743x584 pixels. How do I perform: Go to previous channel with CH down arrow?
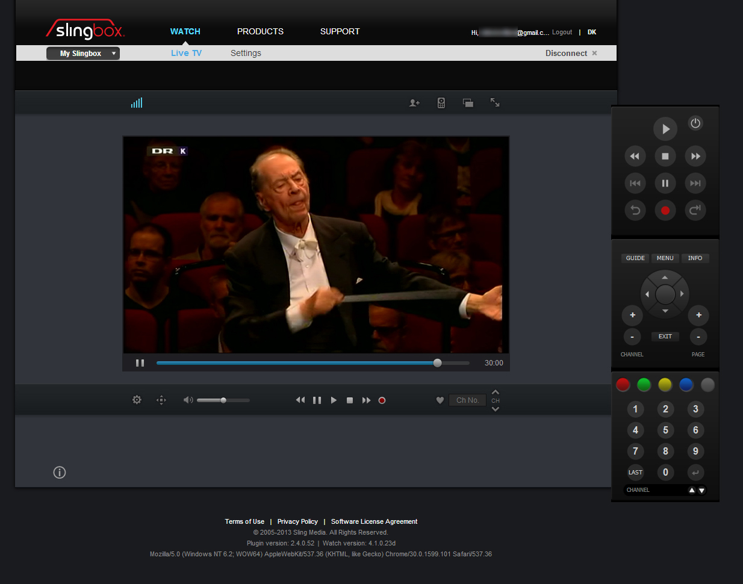click(496, 409)
